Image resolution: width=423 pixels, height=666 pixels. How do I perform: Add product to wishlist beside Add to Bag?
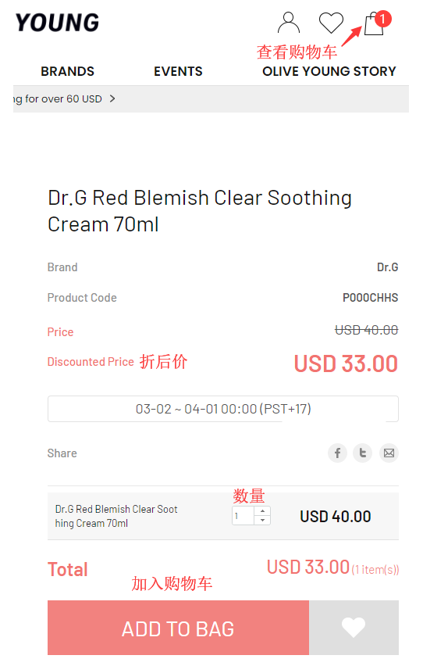coord(354,628)
